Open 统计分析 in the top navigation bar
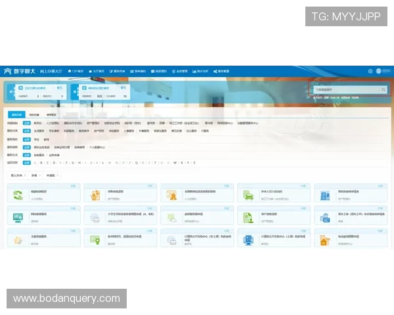 point(202,71)
